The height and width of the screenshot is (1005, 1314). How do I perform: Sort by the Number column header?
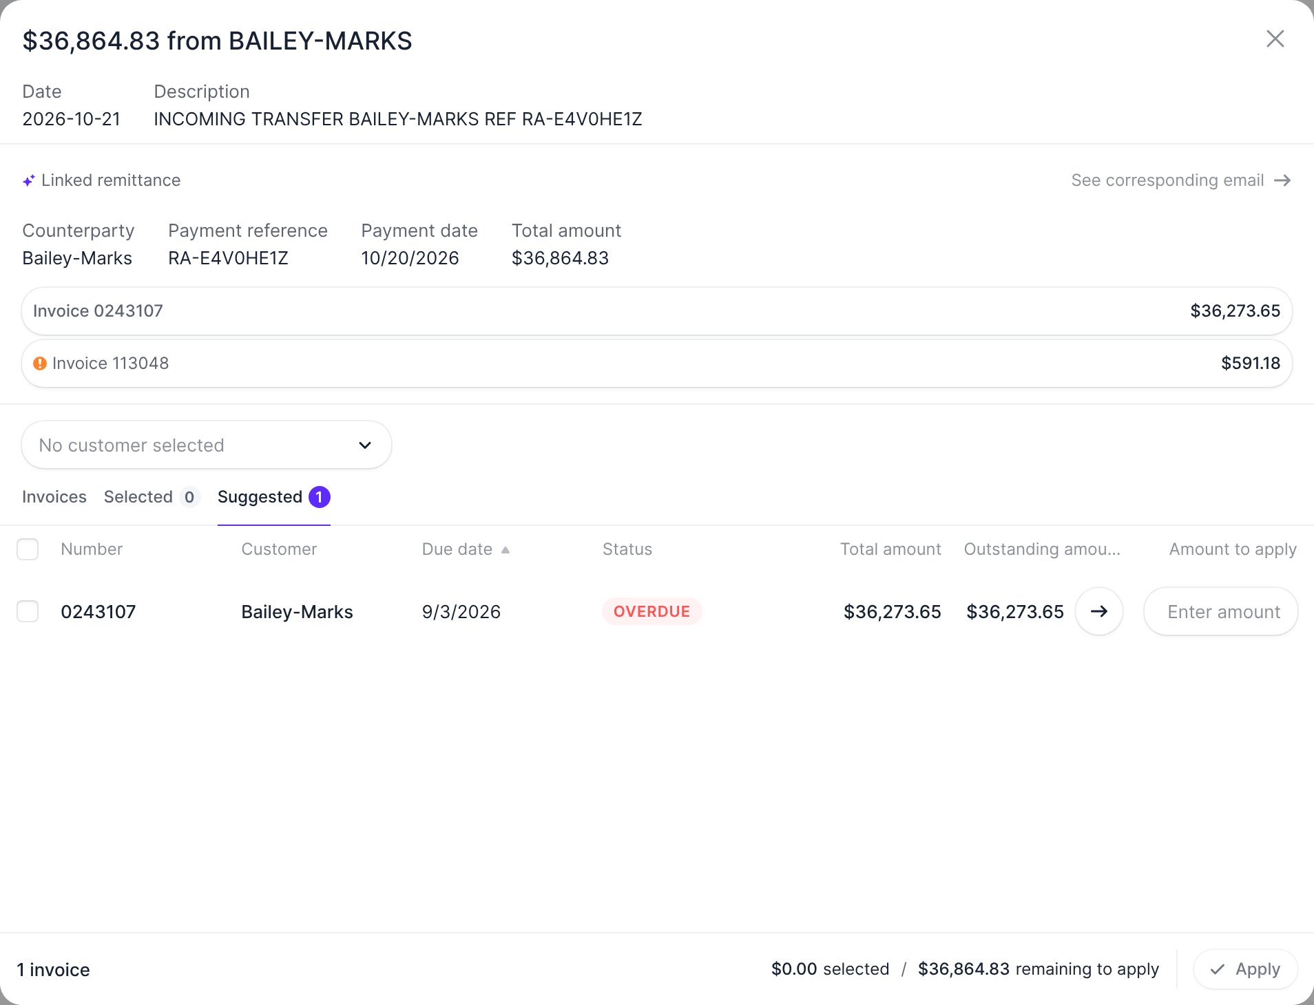[92, 549]
